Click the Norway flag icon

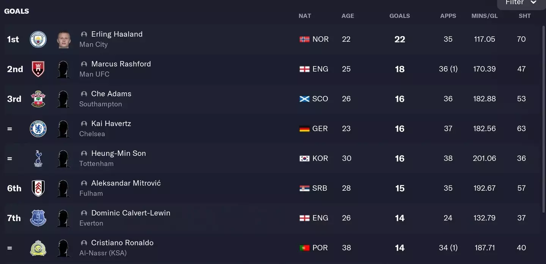point(304,39)
